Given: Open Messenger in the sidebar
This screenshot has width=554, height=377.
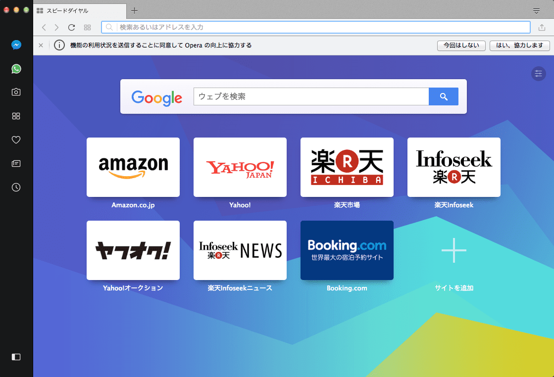Looking at the screenshot, I should point(16,45).
